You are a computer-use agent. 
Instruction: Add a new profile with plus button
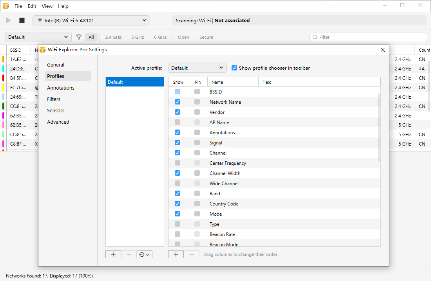[113, 254]
